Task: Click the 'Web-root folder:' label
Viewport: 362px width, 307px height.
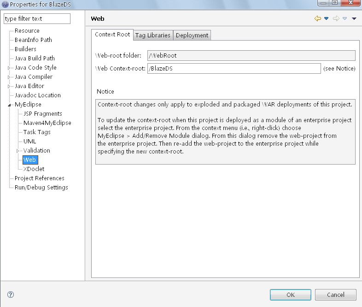Action: pos(118,56)
